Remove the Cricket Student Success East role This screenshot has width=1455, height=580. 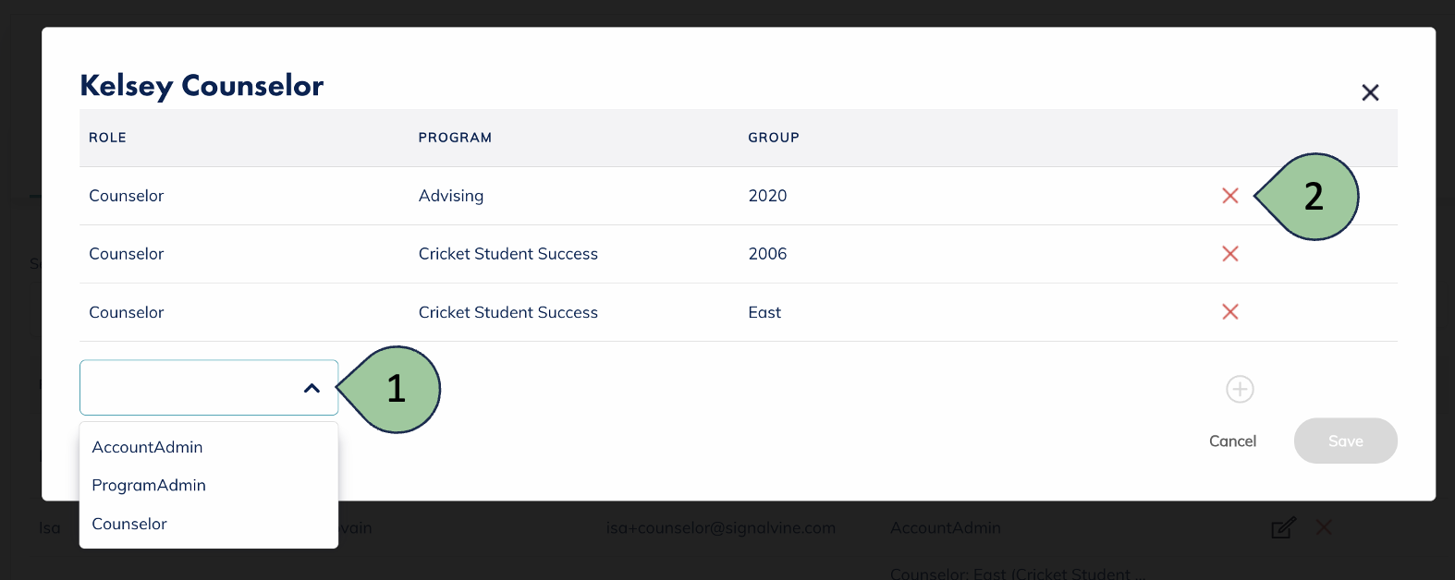(x=1229, y=312)
